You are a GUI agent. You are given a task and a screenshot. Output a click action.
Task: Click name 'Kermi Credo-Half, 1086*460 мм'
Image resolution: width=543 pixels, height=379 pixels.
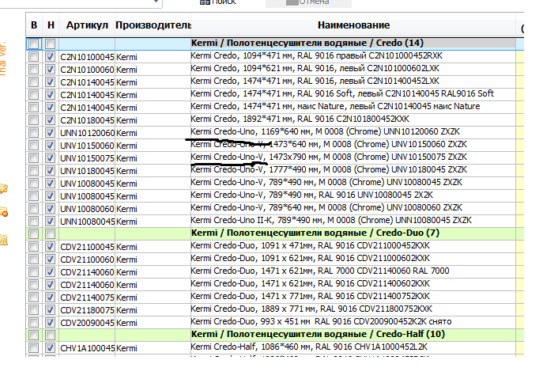point(309,347)
